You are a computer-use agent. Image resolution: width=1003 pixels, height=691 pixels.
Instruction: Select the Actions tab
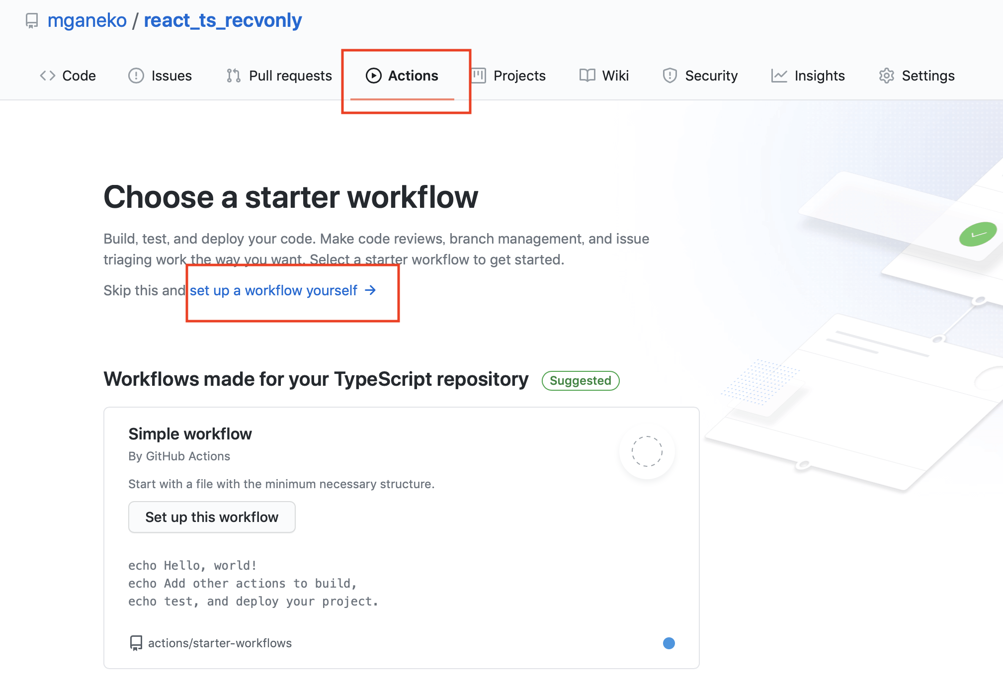(x=402, y=76)
